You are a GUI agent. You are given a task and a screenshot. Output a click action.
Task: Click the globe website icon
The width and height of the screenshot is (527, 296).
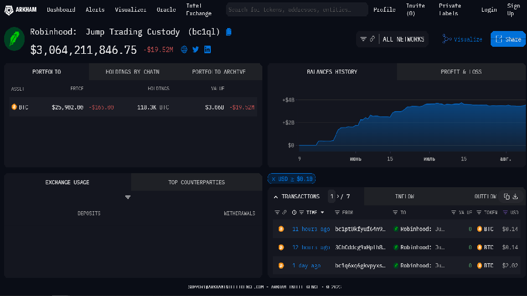point(184,50)
